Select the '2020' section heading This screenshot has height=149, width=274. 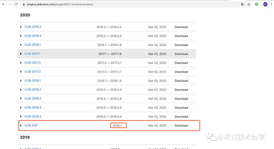click(x=25, y=15)
